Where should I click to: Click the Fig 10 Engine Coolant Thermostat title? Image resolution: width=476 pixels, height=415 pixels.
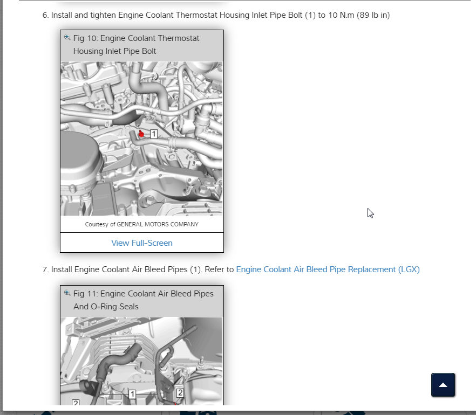[x=136, y=45]
